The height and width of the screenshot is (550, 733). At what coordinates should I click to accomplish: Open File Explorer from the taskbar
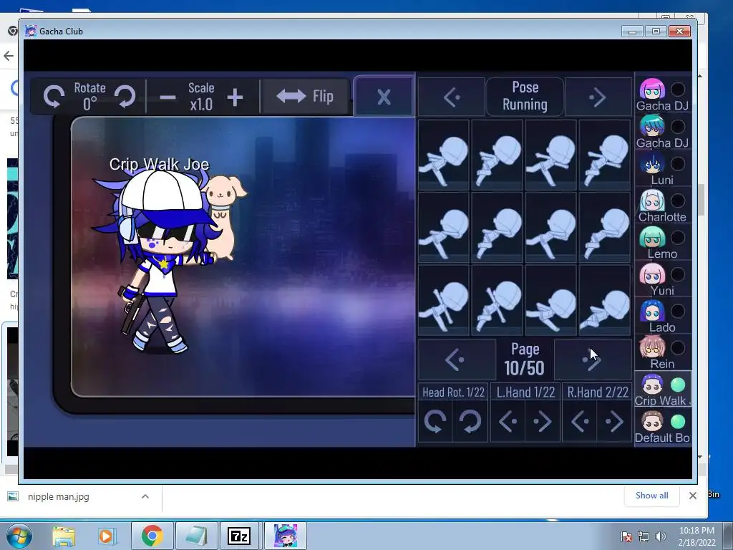[x=64, y=536]
